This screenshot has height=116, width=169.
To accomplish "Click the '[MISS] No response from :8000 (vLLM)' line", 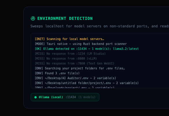I will pos(66,58).
